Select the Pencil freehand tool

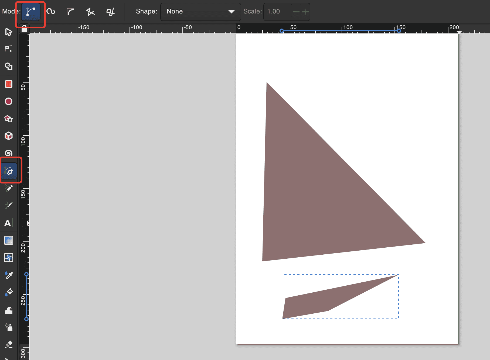click(x=9, y=188)
